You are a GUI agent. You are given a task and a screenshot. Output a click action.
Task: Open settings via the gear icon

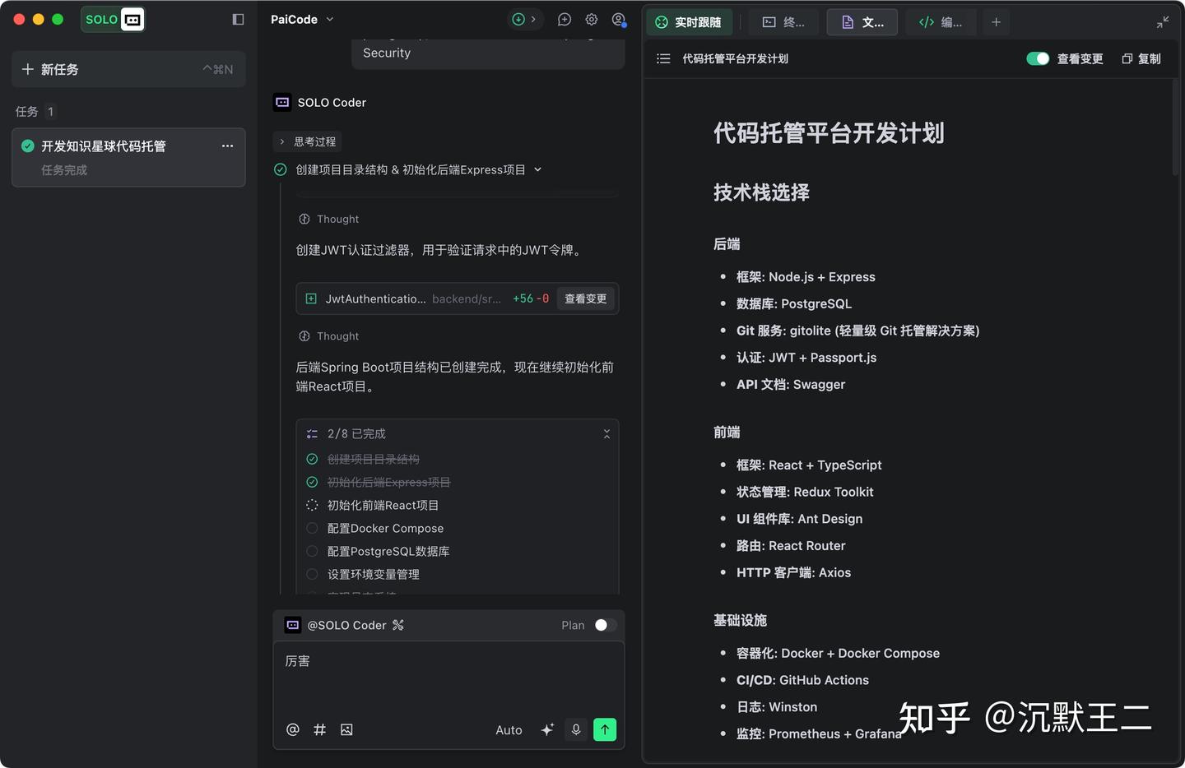tap(591, 19)
